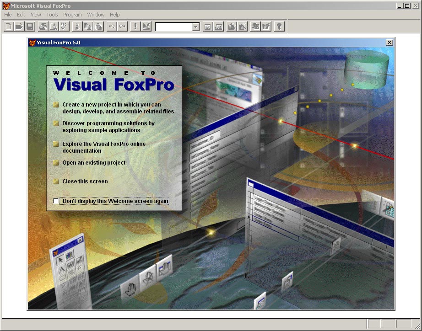Open the Program menu
The height and width of the screenshot is (331, 422).
72,15
